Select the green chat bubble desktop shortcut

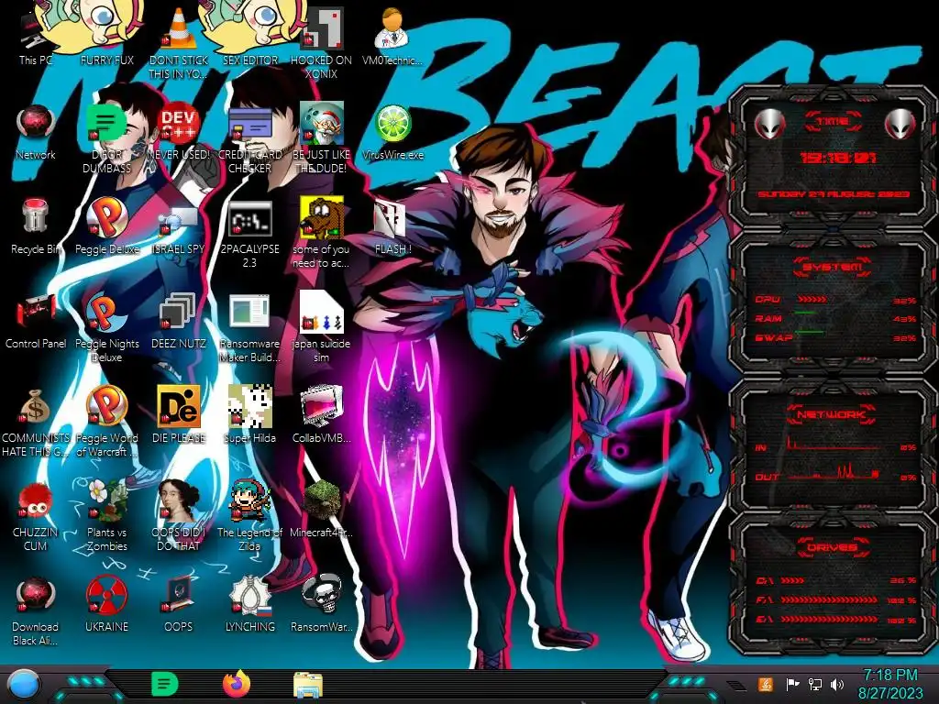(x=106, y=137)
